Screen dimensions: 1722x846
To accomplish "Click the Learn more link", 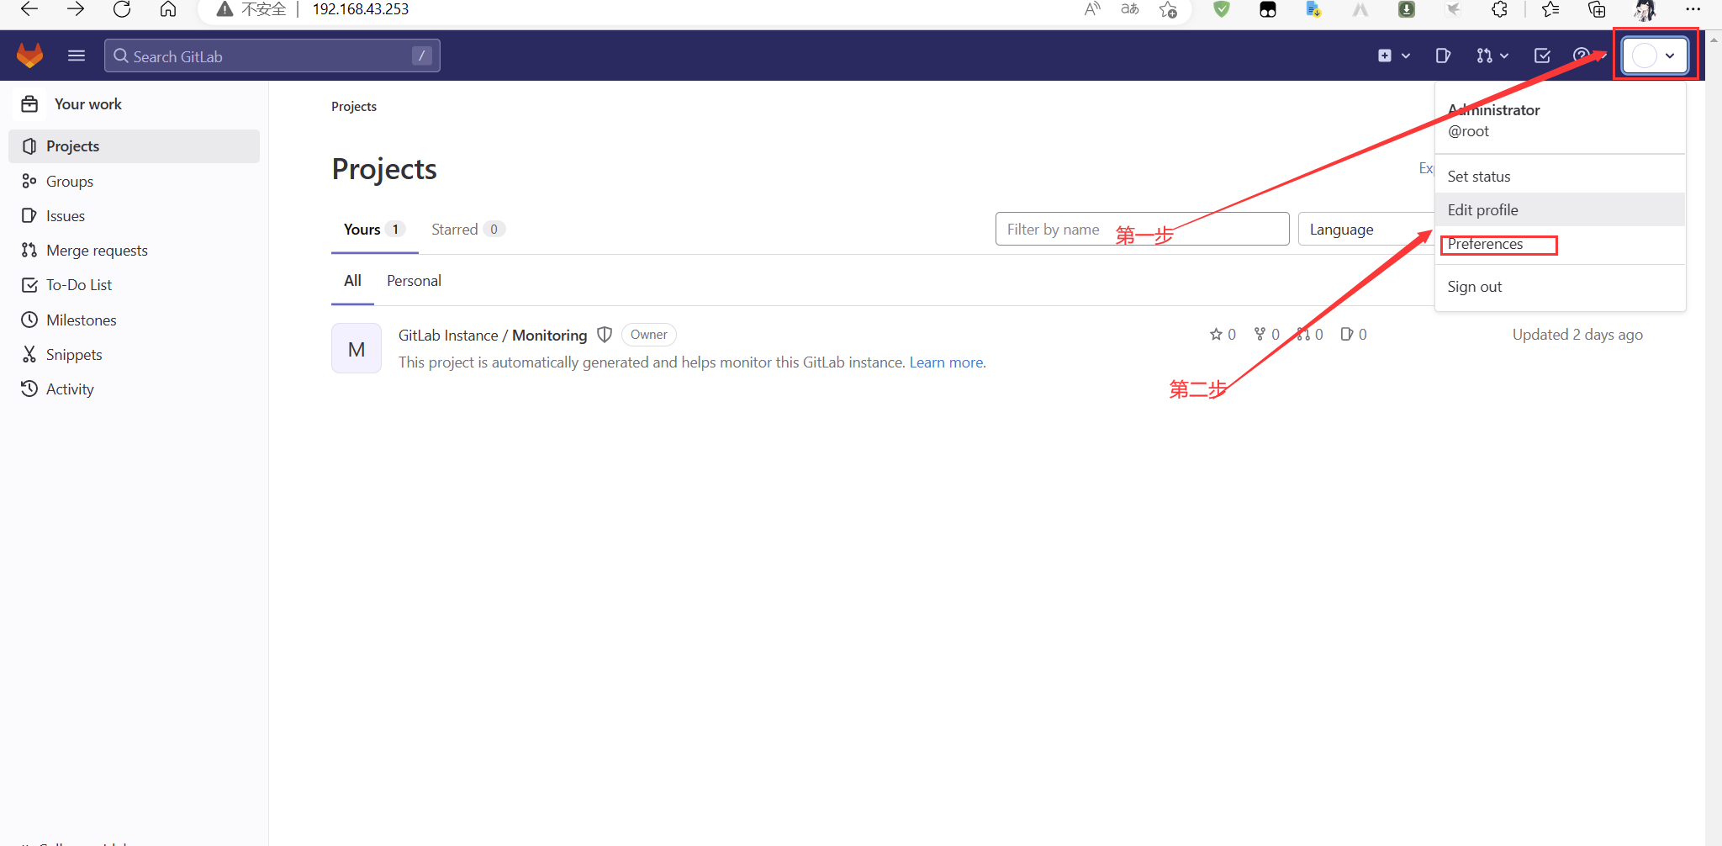I will 946,362.
